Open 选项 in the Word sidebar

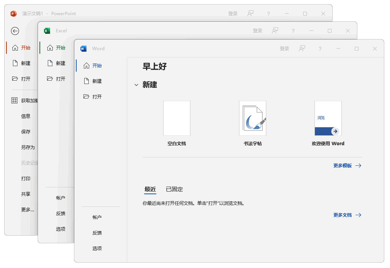97,249
